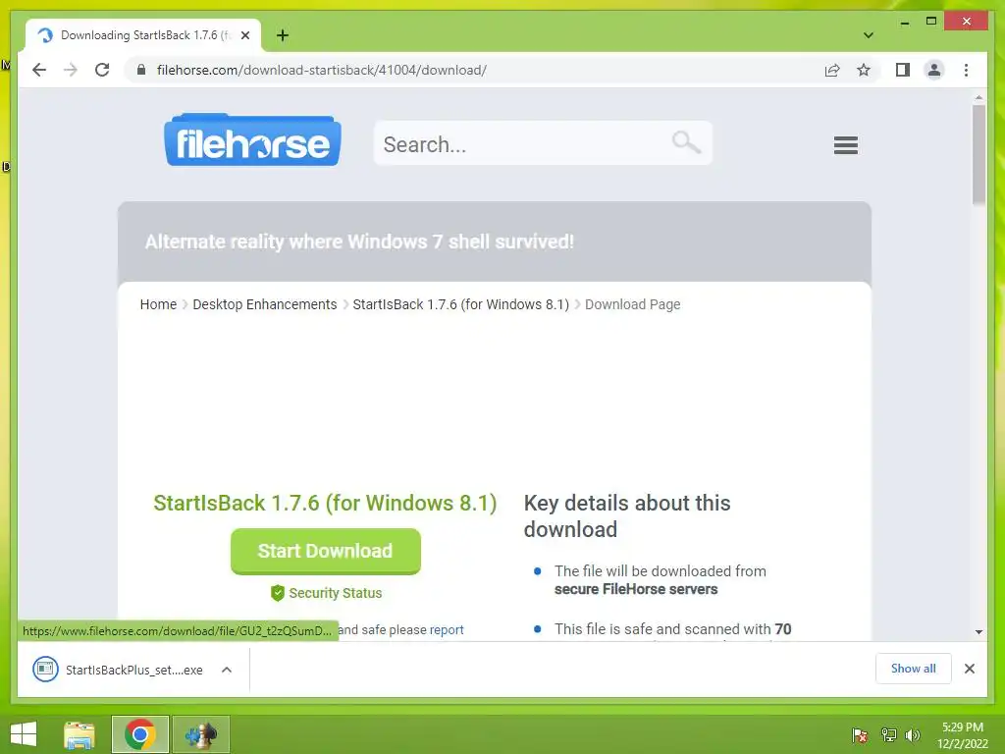This screenshot has width=1005, height=754.
Task: Open the tab search dropdown
Action: (869, 35)
